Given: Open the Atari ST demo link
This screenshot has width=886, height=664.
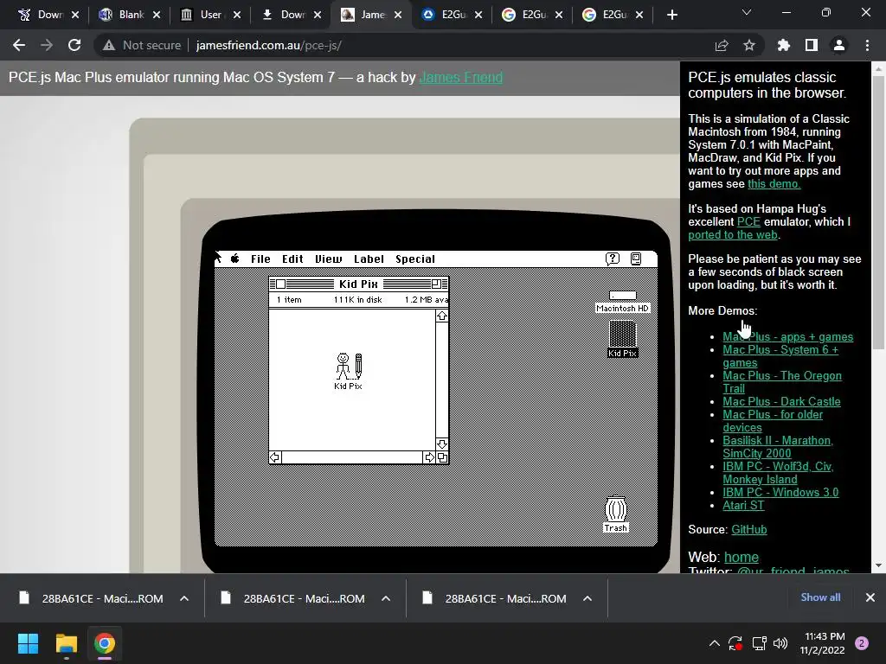Looking at the screenshot, I should pos(743,505).
